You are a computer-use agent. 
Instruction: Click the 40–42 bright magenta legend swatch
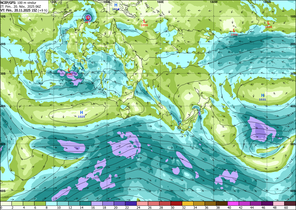coord(233,203)
